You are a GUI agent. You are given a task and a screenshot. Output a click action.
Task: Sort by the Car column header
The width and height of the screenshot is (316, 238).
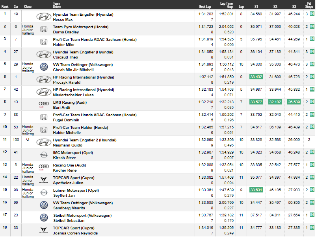pos(16,7)
